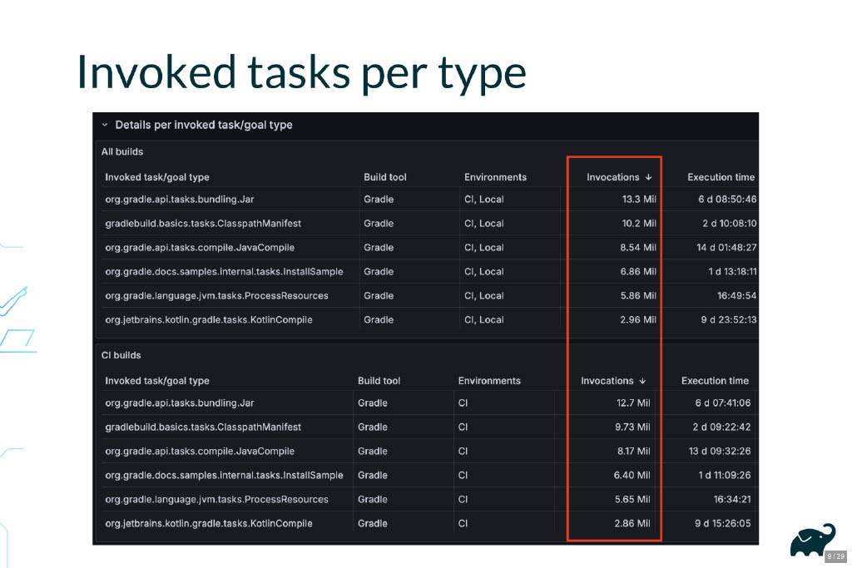Screen dimensions: 852x568
Task: Click the sort arrow beside Invocations in All builds
Action: pos(648,177)
